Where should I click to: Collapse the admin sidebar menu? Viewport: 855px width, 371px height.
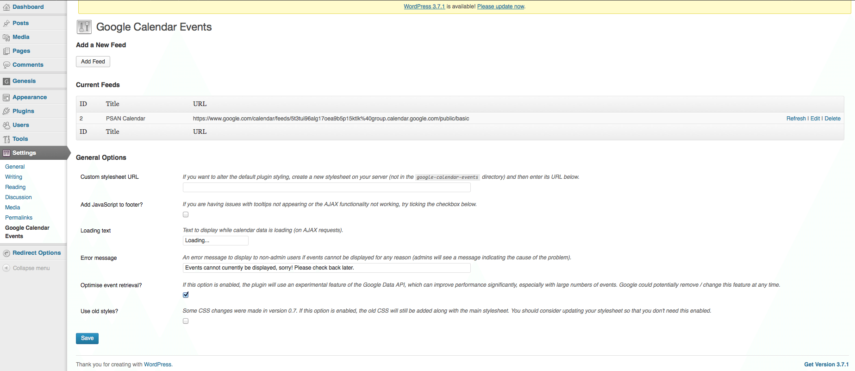[x=31, y=268]
